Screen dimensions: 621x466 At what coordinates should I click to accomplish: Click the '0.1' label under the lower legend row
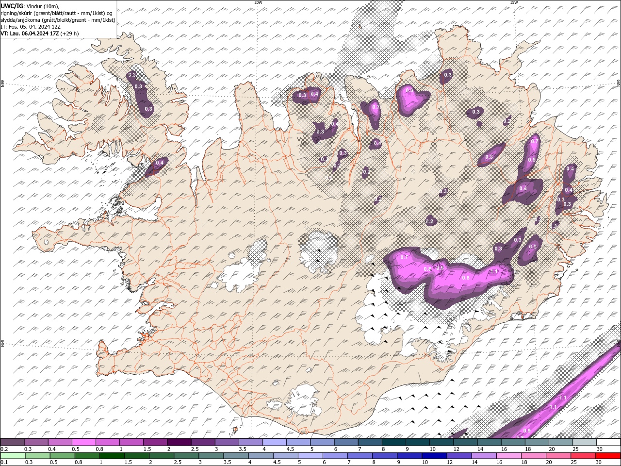coord(3,463)
